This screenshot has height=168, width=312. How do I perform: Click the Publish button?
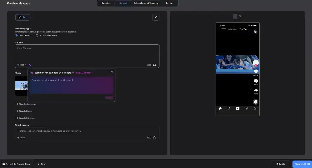(x=280, y=164)
